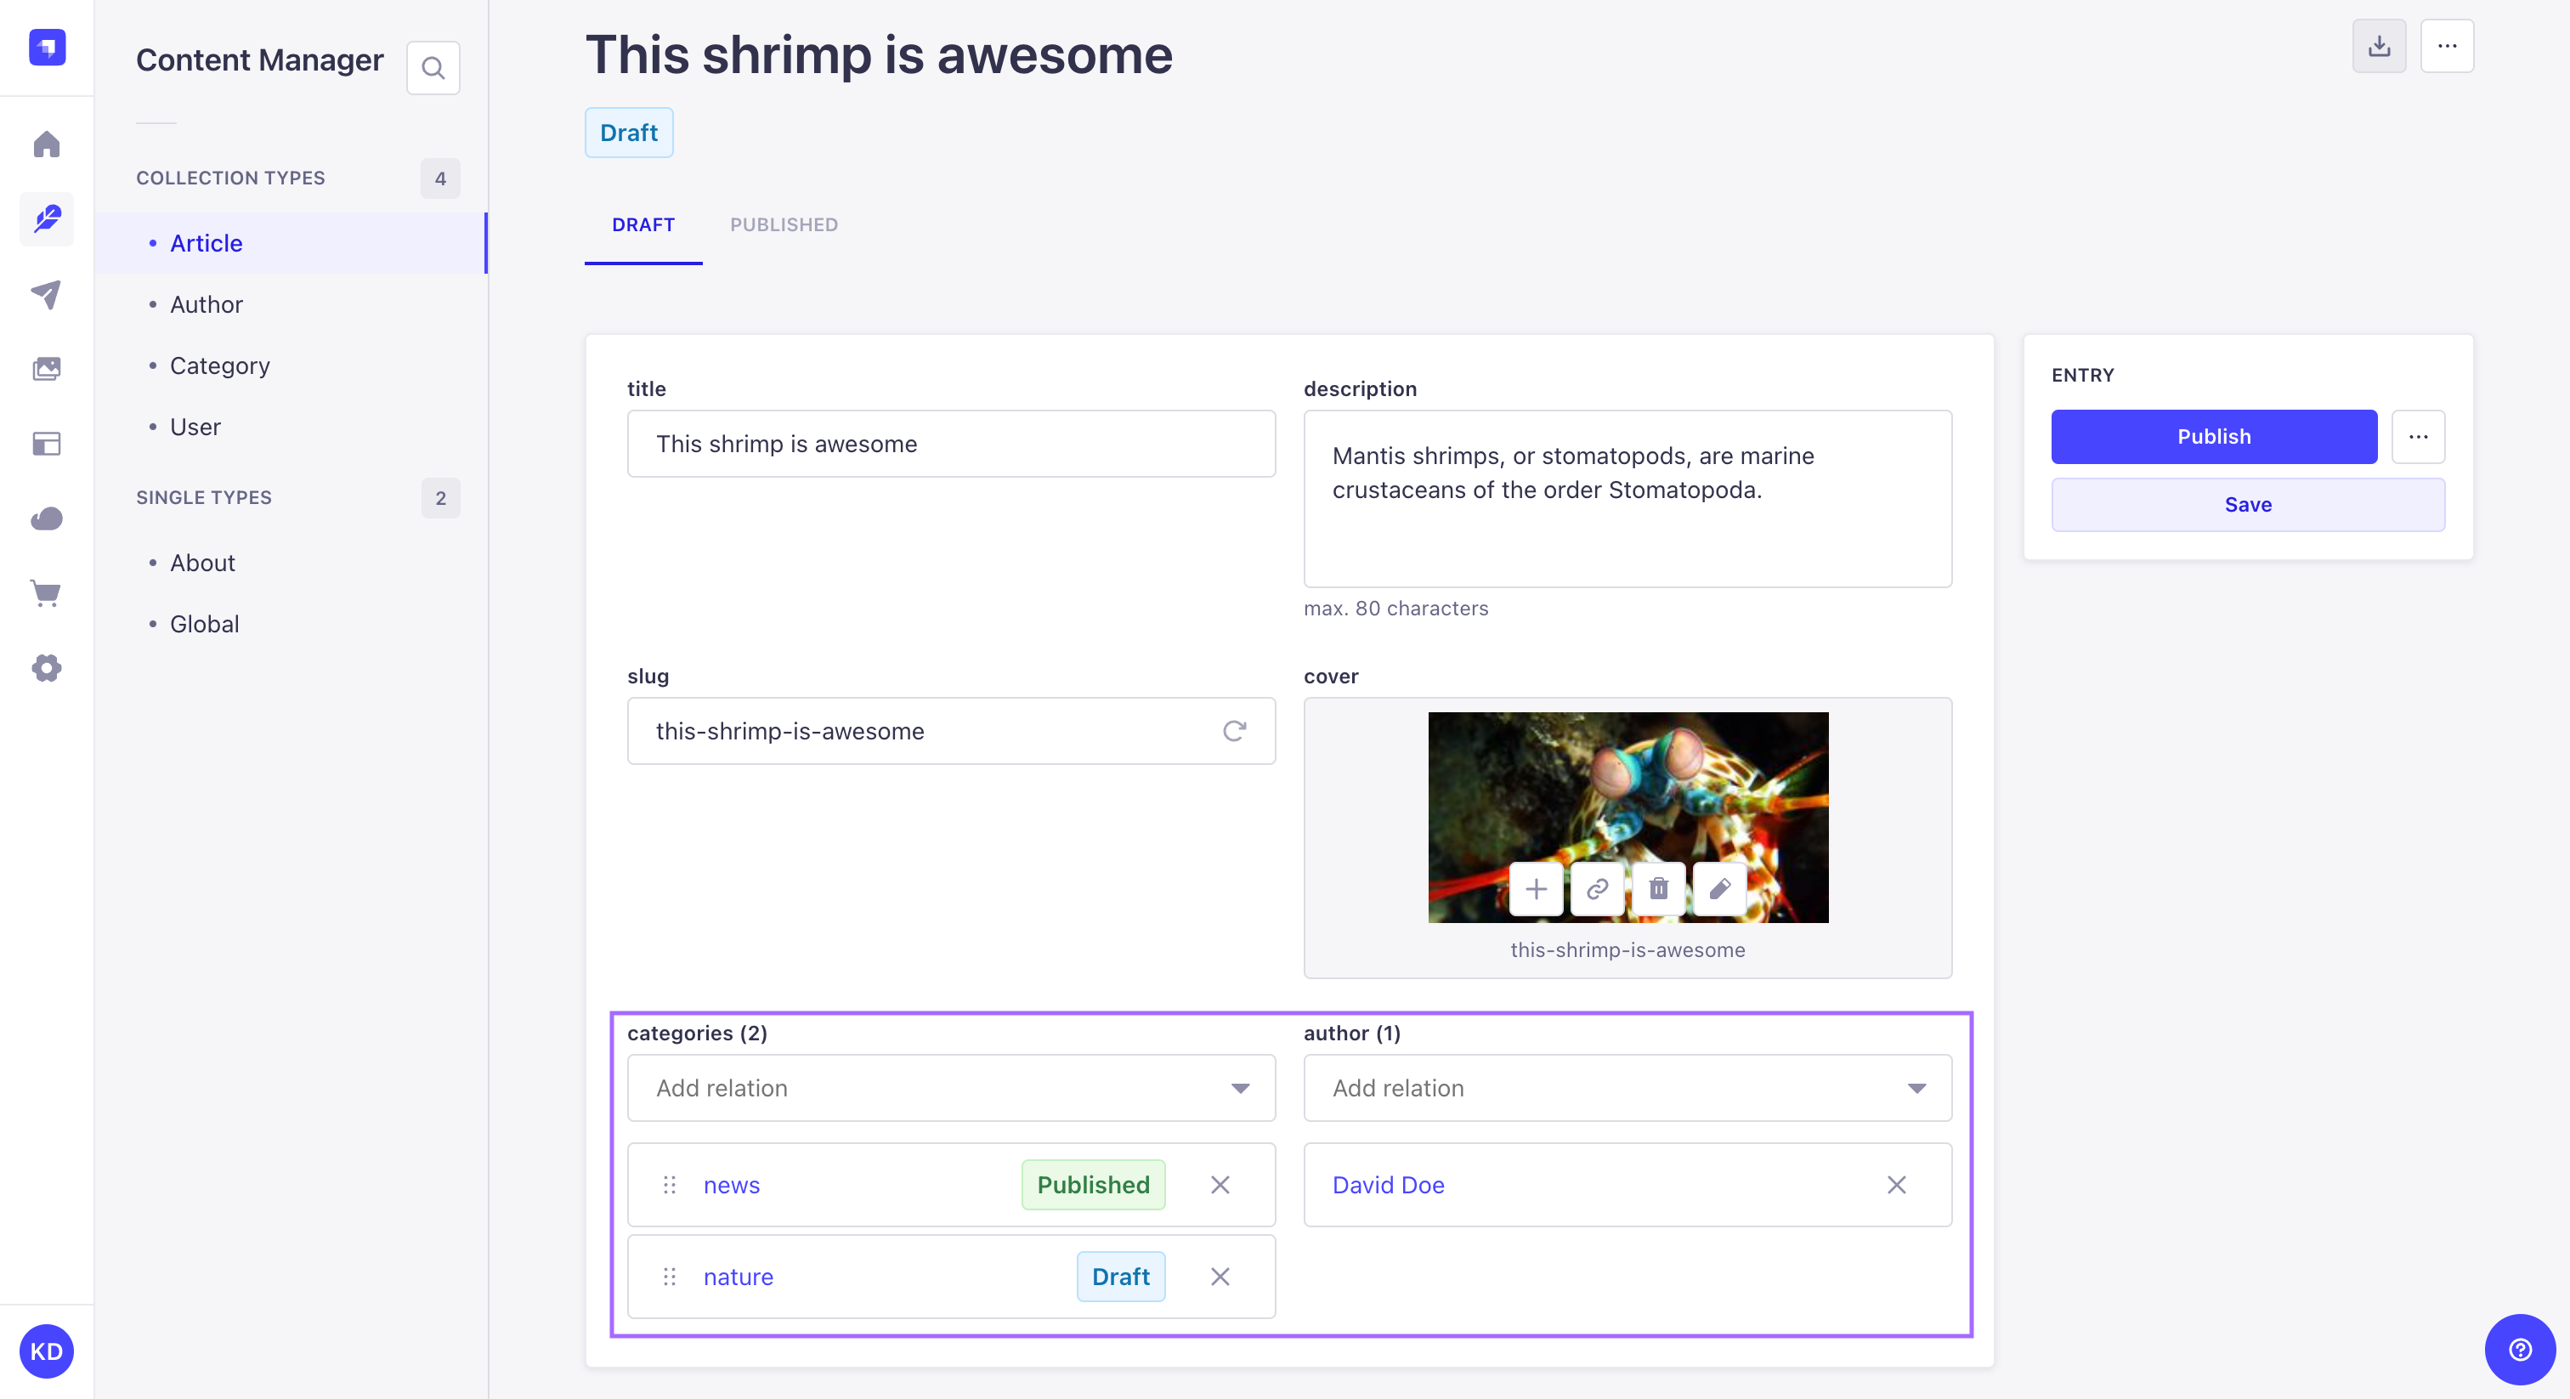Click the Publish button for this entry
The image size is (2570, 1399).
click(2213, 434)
